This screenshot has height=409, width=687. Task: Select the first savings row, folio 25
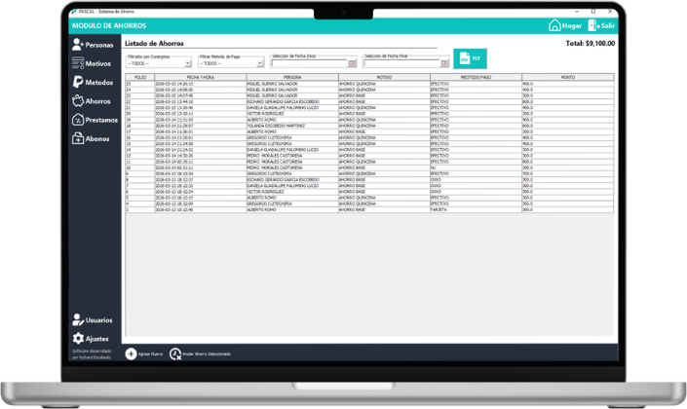click(292, 84)
